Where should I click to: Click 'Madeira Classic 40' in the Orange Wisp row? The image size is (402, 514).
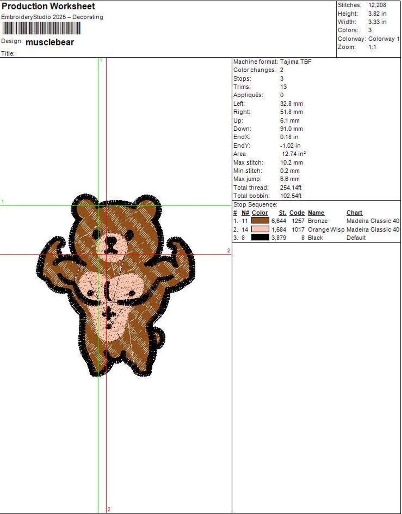(x=373, y=230)
